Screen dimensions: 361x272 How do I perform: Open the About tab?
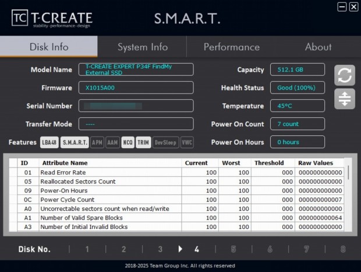tap(318, 47)
